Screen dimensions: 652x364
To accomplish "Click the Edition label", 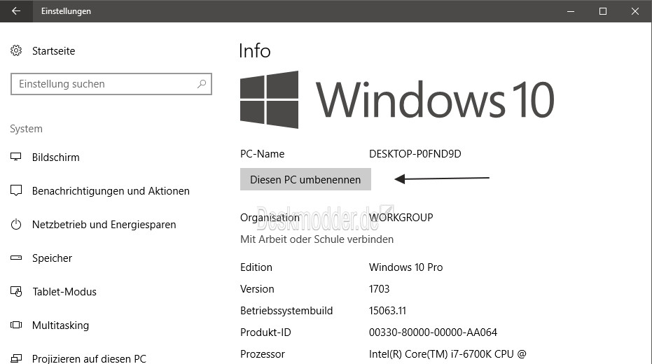I will click(256, 267).
